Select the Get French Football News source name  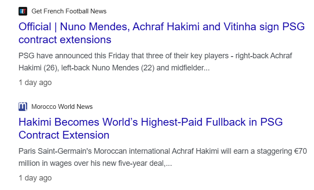69,11
